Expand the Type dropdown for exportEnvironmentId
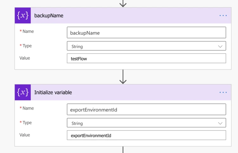 pyautogui.click(x=220, y=123)
